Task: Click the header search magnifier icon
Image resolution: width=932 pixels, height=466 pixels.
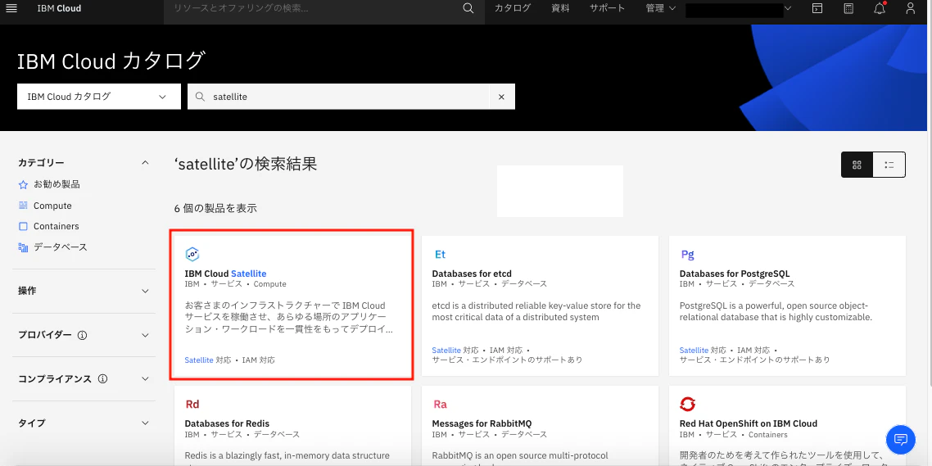Action: tap(468, 8)
